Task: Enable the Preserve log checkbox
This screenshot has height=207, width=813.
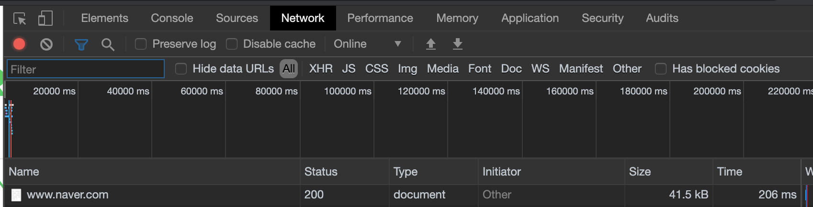Action: click(x=141, y=44)
